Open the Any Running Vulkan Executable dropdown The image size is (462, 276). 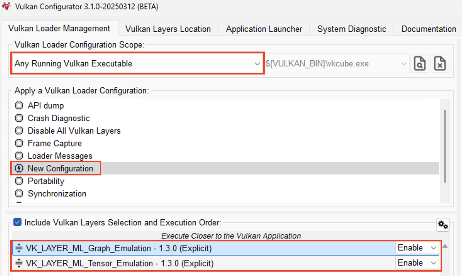(137, 63)
